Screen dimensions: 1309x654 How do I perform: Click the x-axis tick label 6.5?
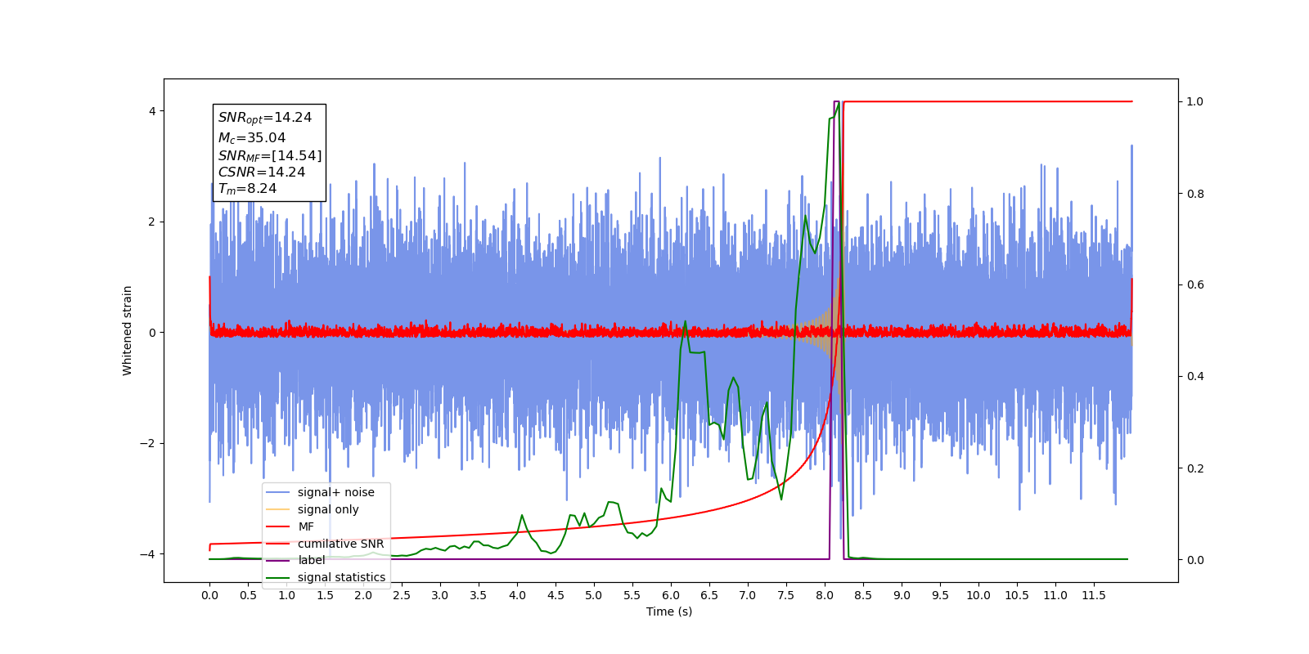(x=709, y=595)
